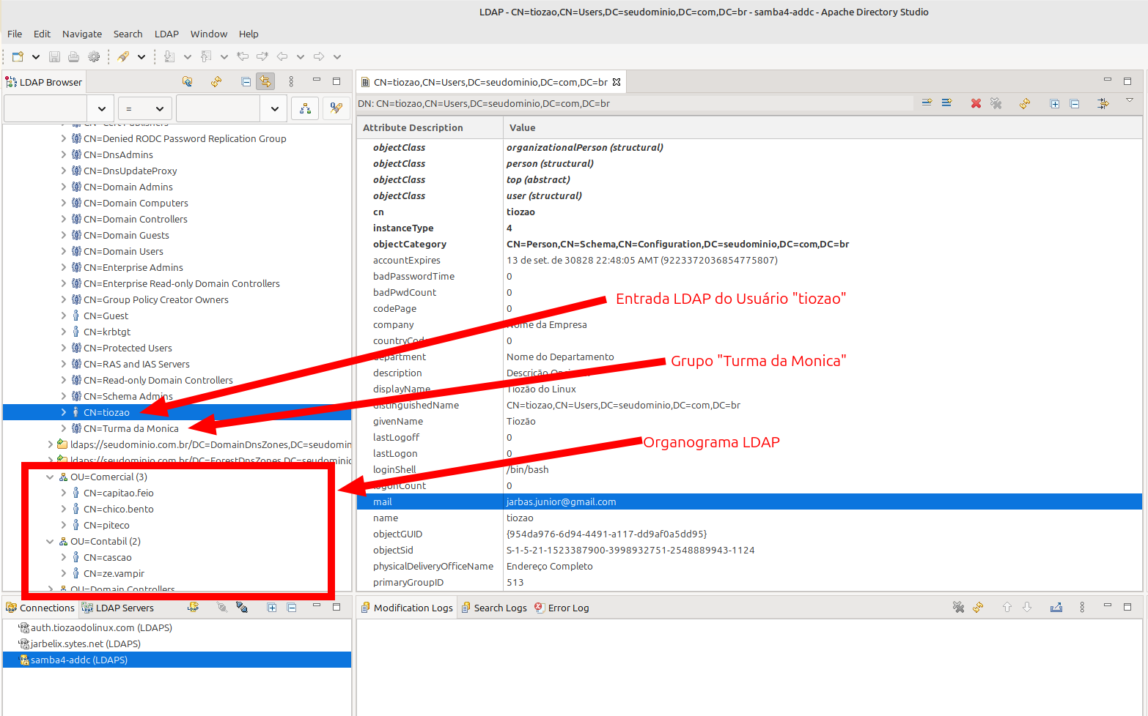
Task: Expand CN=Schema Admins tree node
Action: pos(63,396)
